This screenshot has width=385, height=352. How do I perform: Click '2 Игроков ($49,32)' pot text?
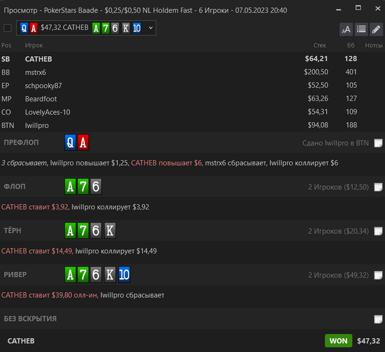pyautogui.click(x=339, y=275)
